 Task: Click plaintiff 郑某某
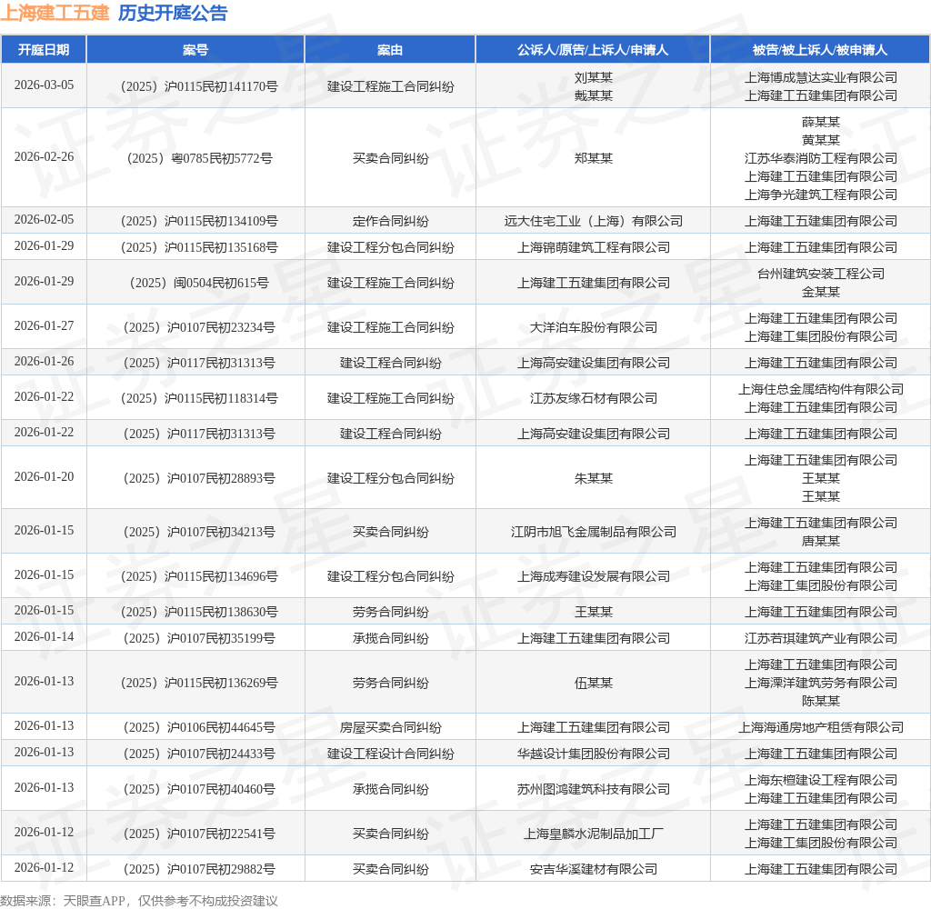pos(593,158)
